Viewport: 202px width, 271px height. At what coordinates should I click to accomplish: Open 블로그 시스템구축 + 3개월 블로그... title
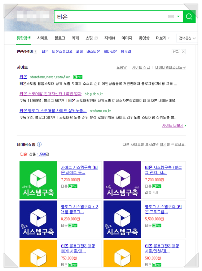pyautogui.click(x=79, y=209)
